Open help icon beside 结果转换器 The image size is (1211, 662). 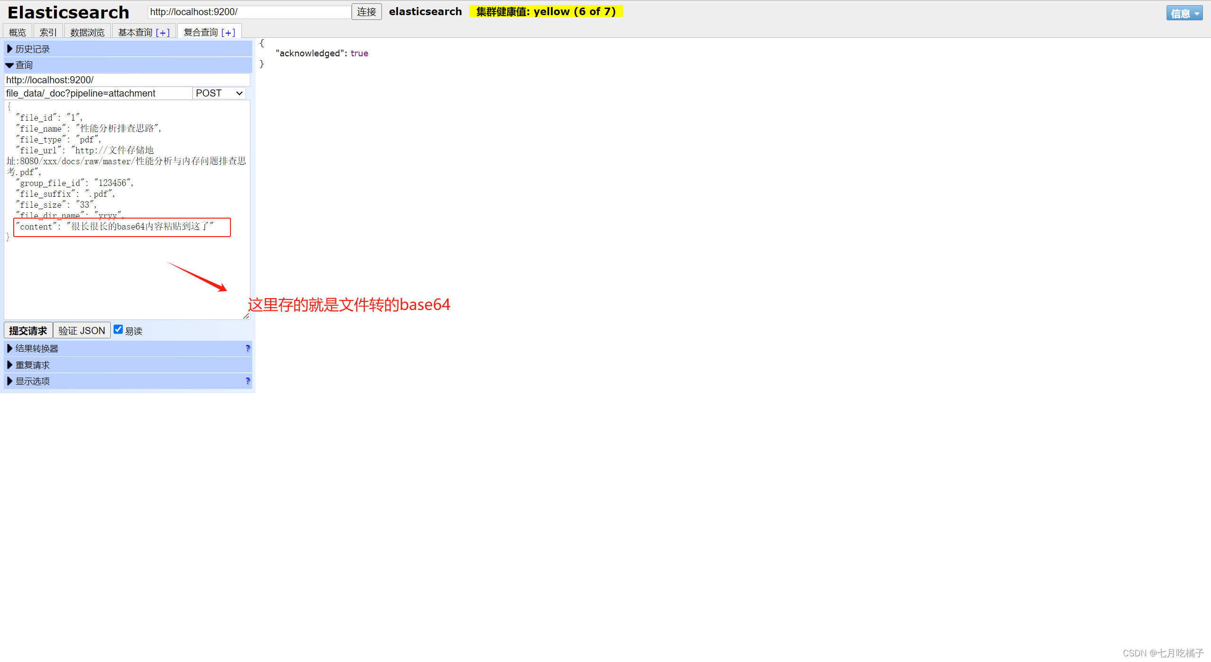tap(248, 348)
